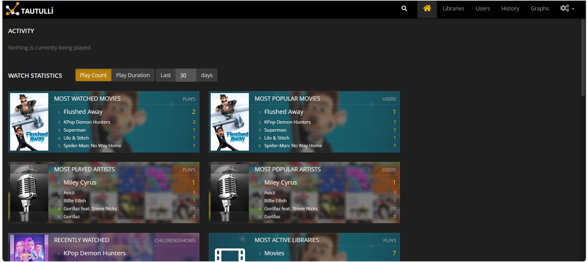
Task: Go to the Home icon tab
Action: pyautogui.click(x=427, y=9)
